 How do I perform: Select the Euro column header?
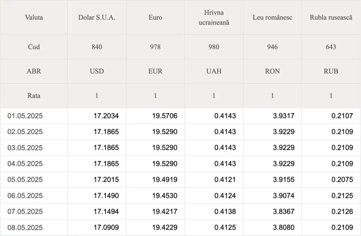pyautogui.click(x=155, y=18)
